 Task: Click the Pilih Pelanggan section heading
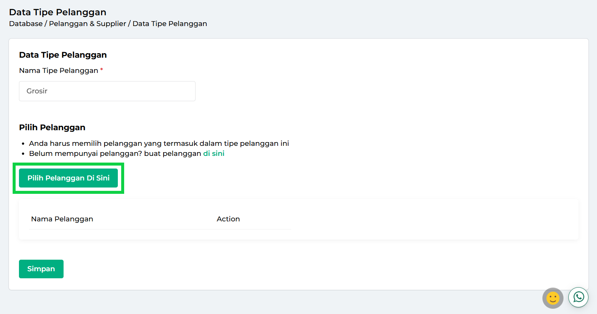52,128
